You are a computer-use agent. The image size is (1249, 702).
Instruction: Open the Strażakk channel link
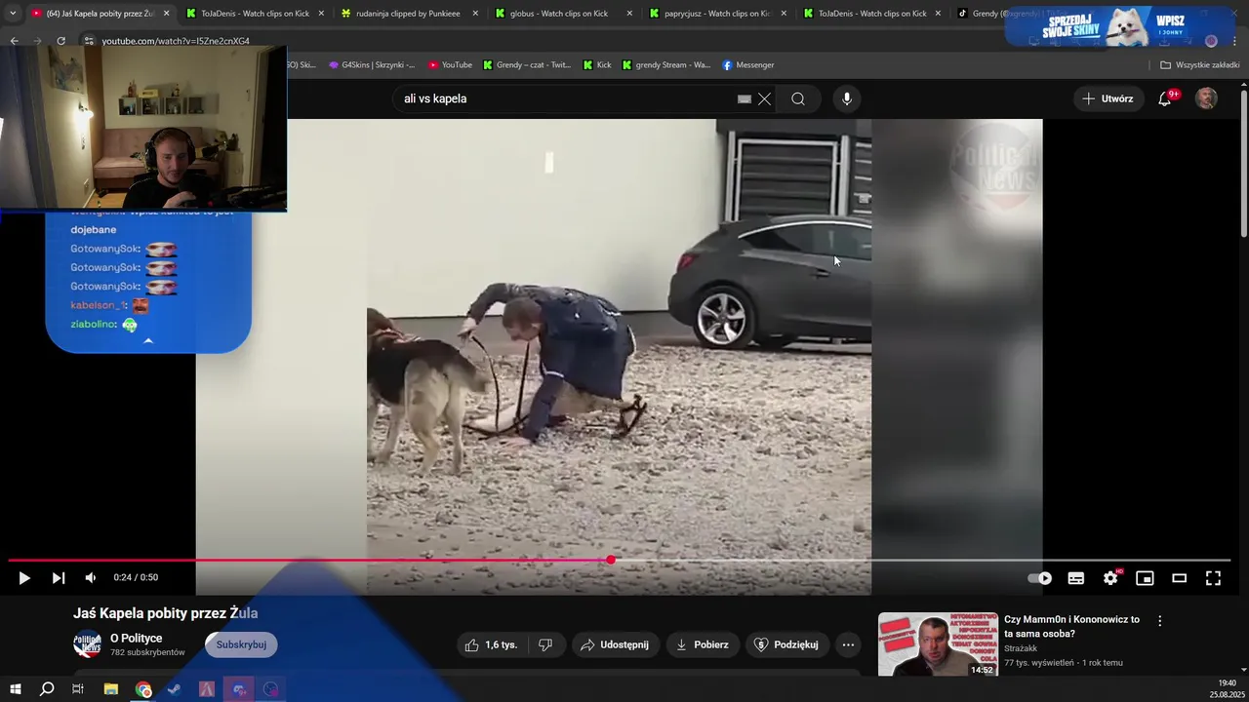pyautogui.click(x=1021, y=648)
